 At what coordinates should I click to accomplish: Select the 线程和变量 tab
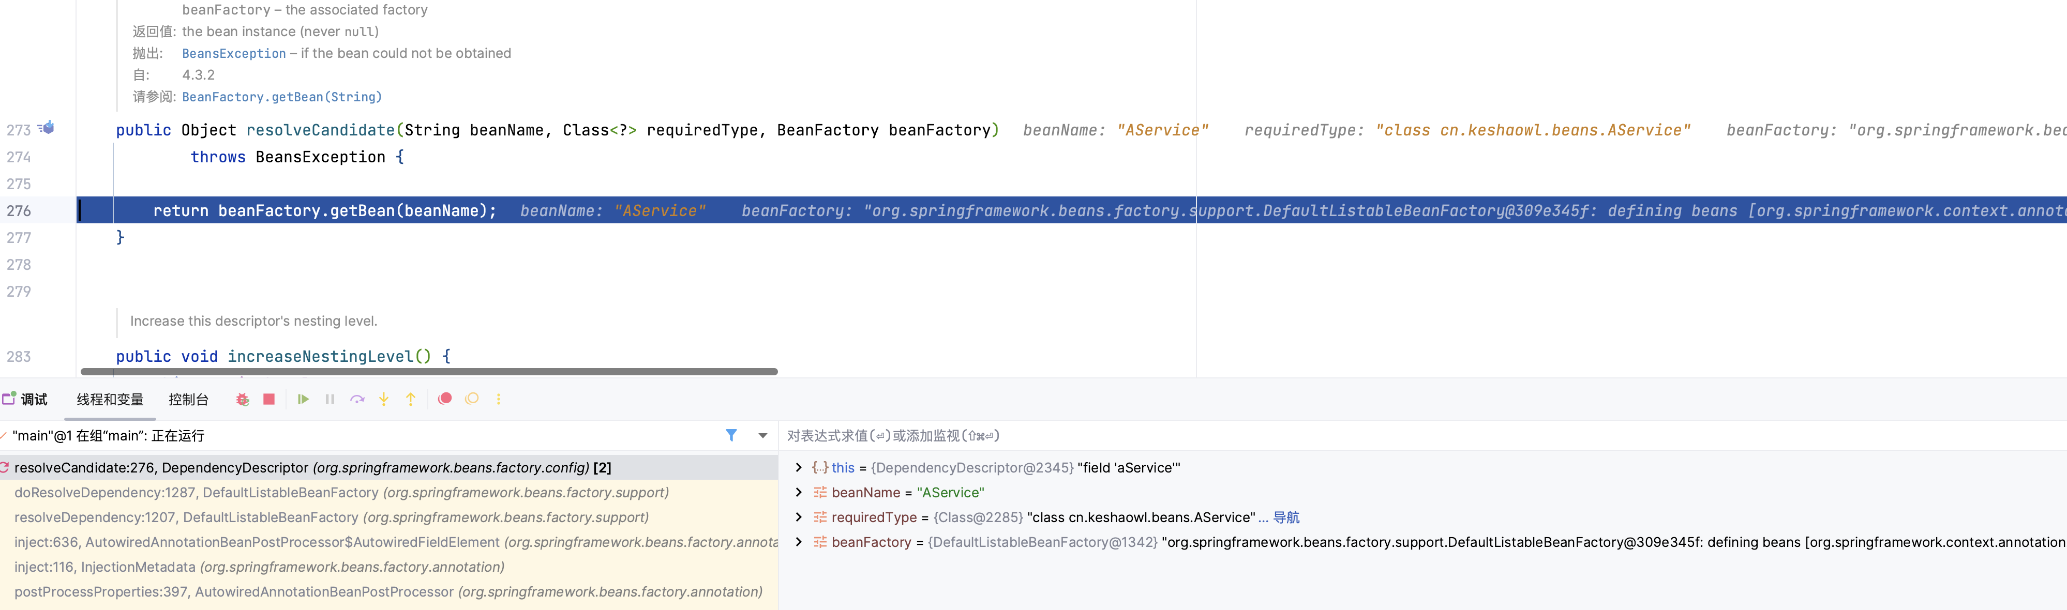pos(110,399)
